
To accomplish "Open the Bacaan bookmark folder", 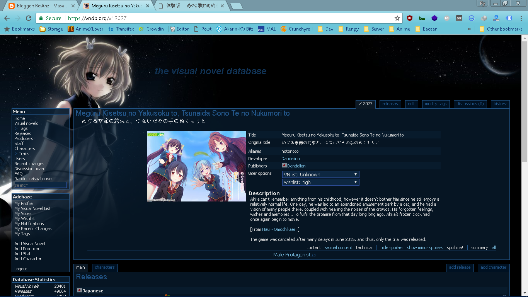I will point(426,29).
